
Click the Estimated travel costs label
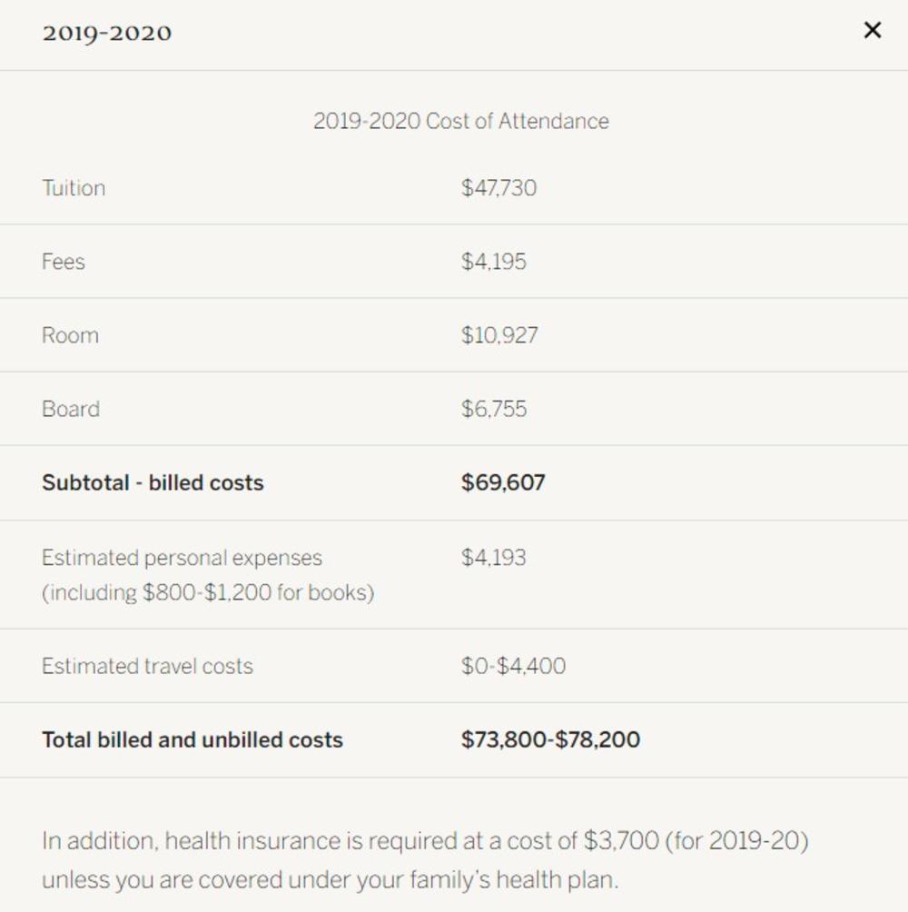[147, 666]
